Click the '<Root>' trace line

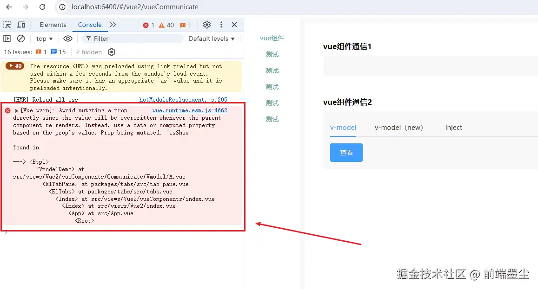tap(85, 221)
